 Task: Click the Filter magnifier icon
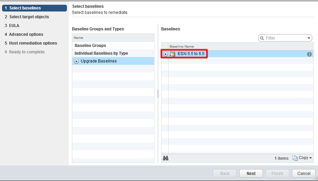pyautogui.click(x=262, y=38)
